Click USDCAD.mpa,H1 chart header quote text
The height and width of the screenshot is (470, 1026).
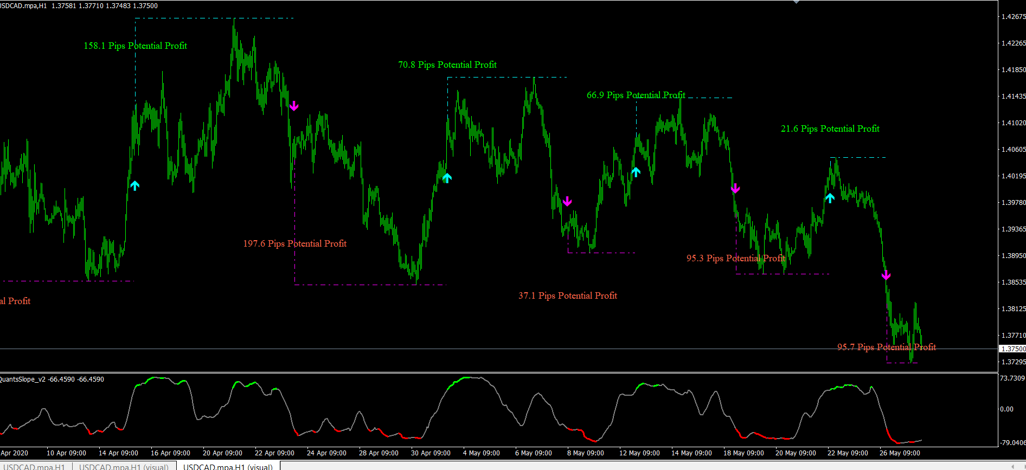tap(79, 5)
